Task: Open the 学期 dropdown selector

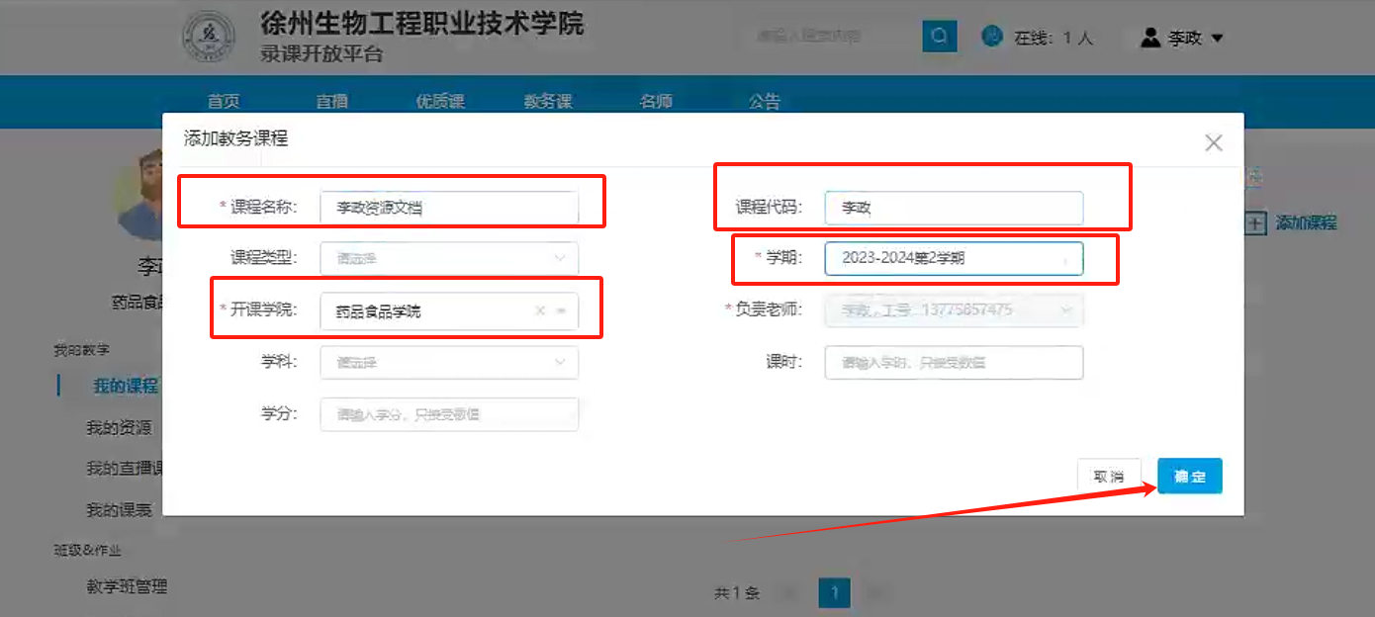Action: pyautogui.click(x=954, y=259)
